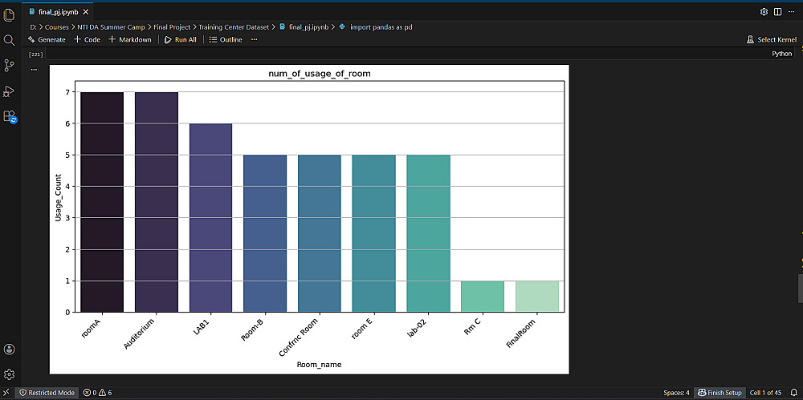803x400 pixels.
Task: Click the vertical scrollbar thumb
Action: coord(800,289)
